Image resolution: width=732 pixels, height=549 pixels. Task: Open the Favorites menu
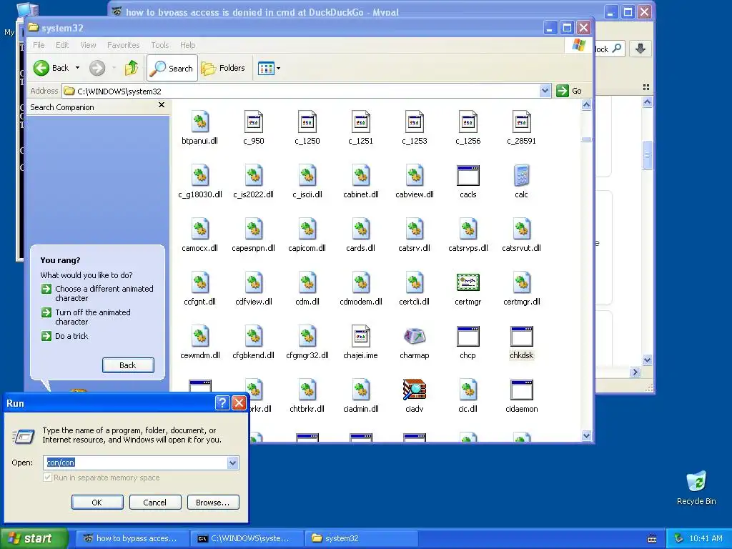(x=123, y=45)
